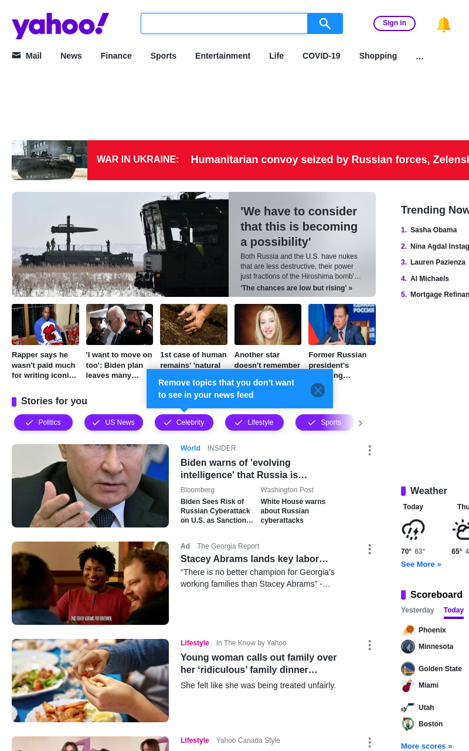Click the Yahoo logo
This screenshot has height=751, width=469.
[60, 25]
